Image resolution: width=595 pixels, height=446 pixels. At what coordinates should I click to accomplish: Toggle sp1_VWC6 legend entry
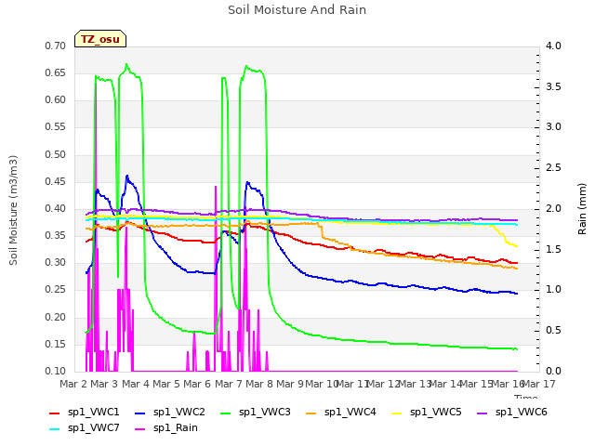512,412
